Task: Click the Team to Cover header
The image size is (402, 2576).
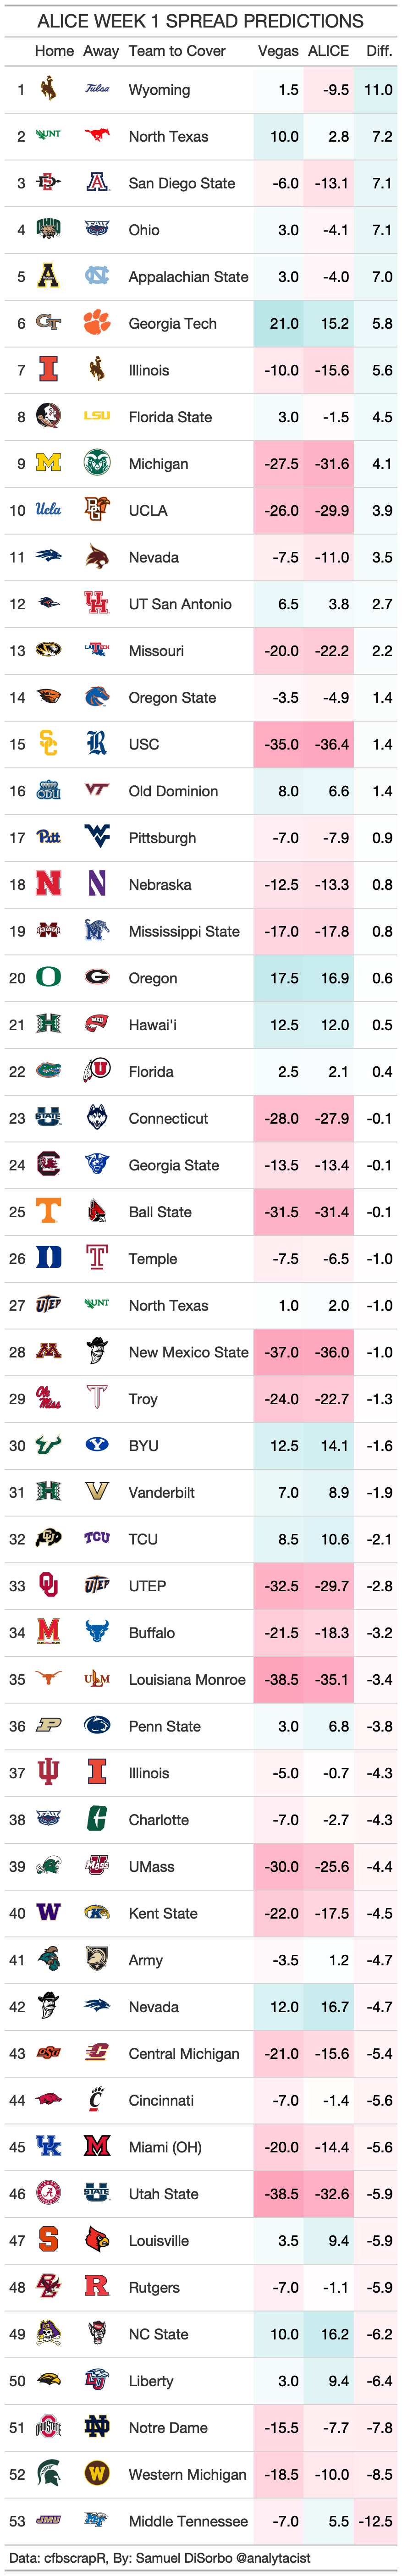Action: pos(177,51)
